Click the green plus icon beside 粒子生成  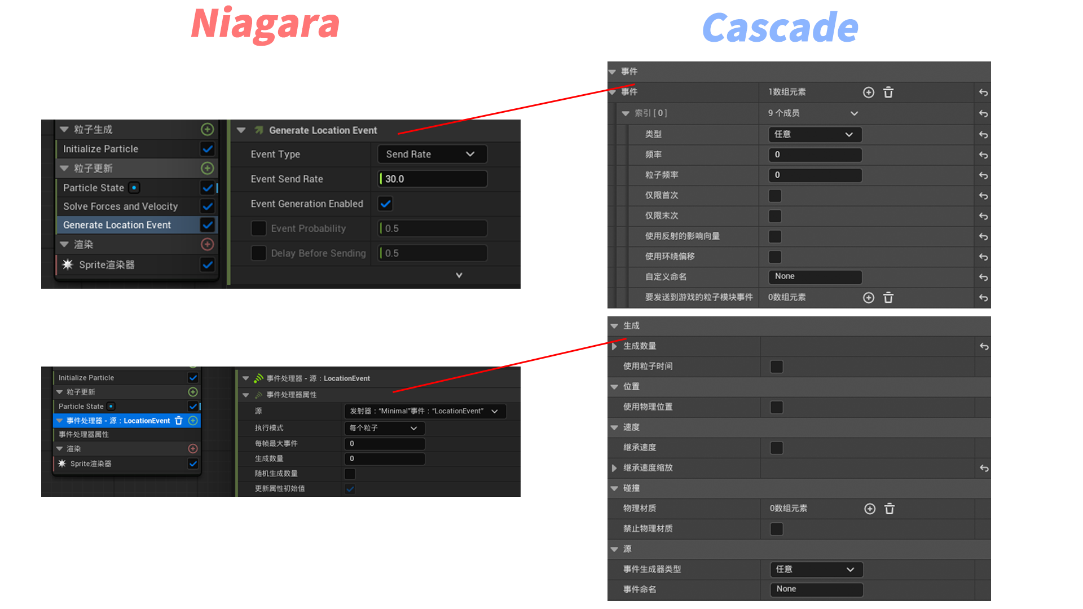(x=208, y=129)
